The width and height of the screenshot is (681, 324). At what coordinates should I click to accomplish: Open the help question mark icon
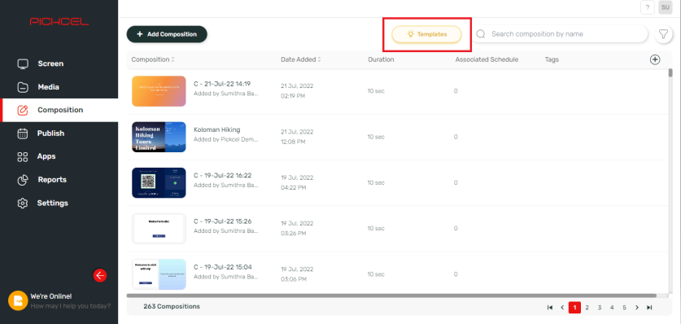pyautogui.click(x=647, y=7)
